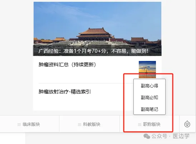Choose 副高必知 from popup menu
This screenshot has height=144, width=196.
[x=150, y=97]
